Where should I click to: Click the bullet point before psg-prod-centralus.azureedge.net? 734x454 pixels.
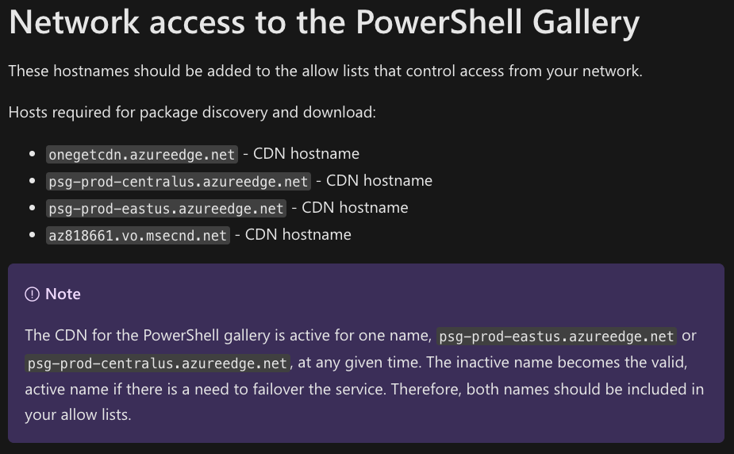coord(33,181)
